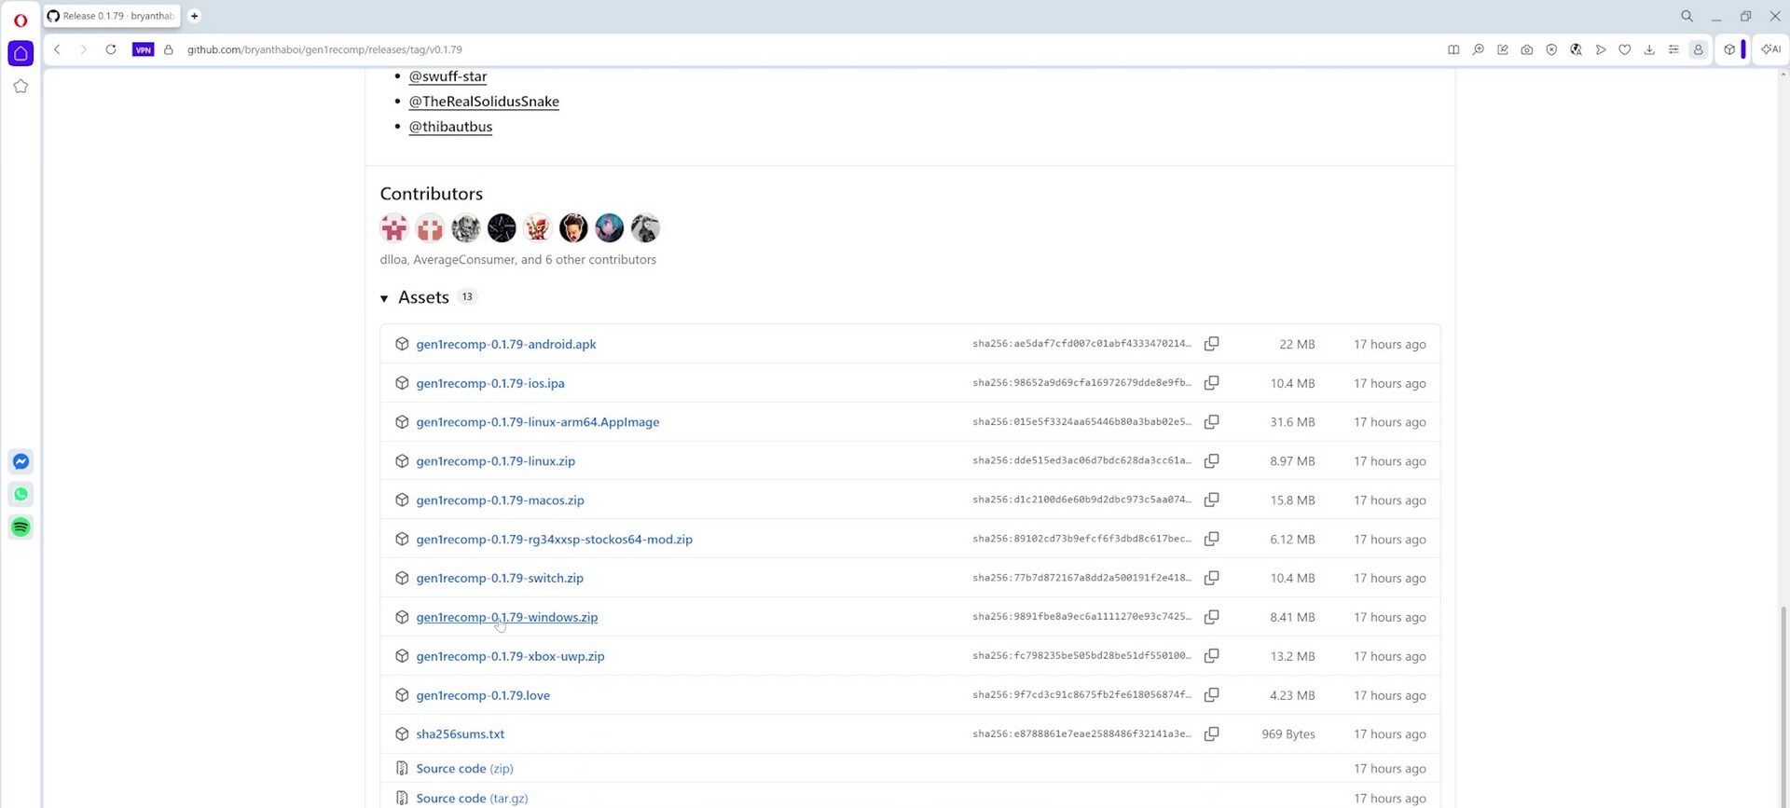The image size is (1790, 808).
Task: Copy the sha256 for the android.apk asset
Action: 1211,344
